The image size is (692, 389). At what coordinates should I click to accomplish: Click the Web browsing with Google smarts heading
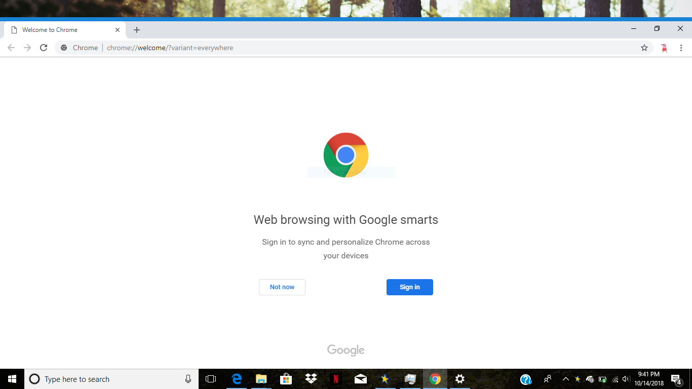click(346, 220)
